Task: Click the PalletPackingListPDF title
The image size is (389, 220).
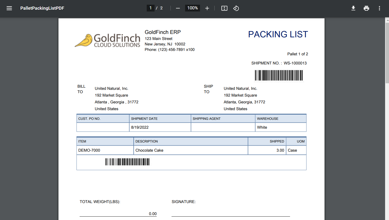Action: [x=42, y=8]
